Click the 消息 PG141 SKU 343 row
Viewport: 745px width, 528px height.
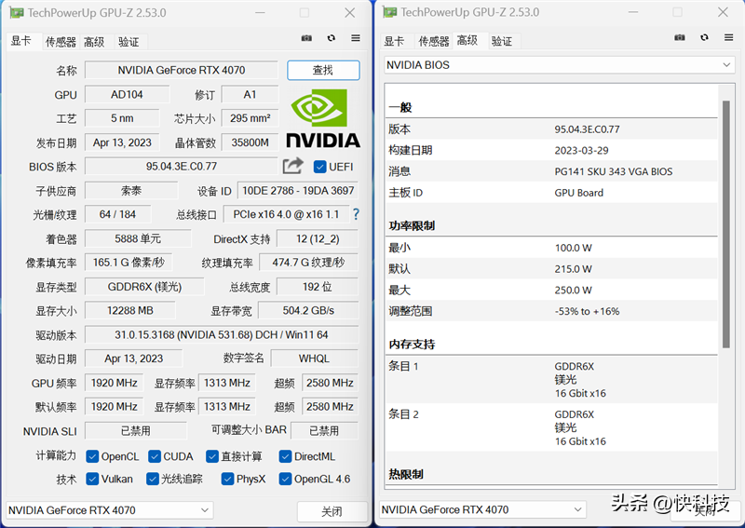551,171
